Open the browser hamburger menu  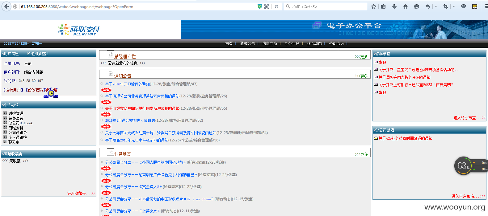[486, 6]
